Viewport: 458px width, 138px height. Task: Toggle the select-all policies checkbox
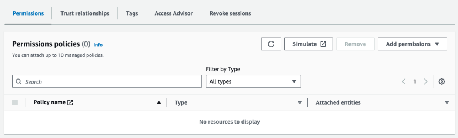point(15,102)
